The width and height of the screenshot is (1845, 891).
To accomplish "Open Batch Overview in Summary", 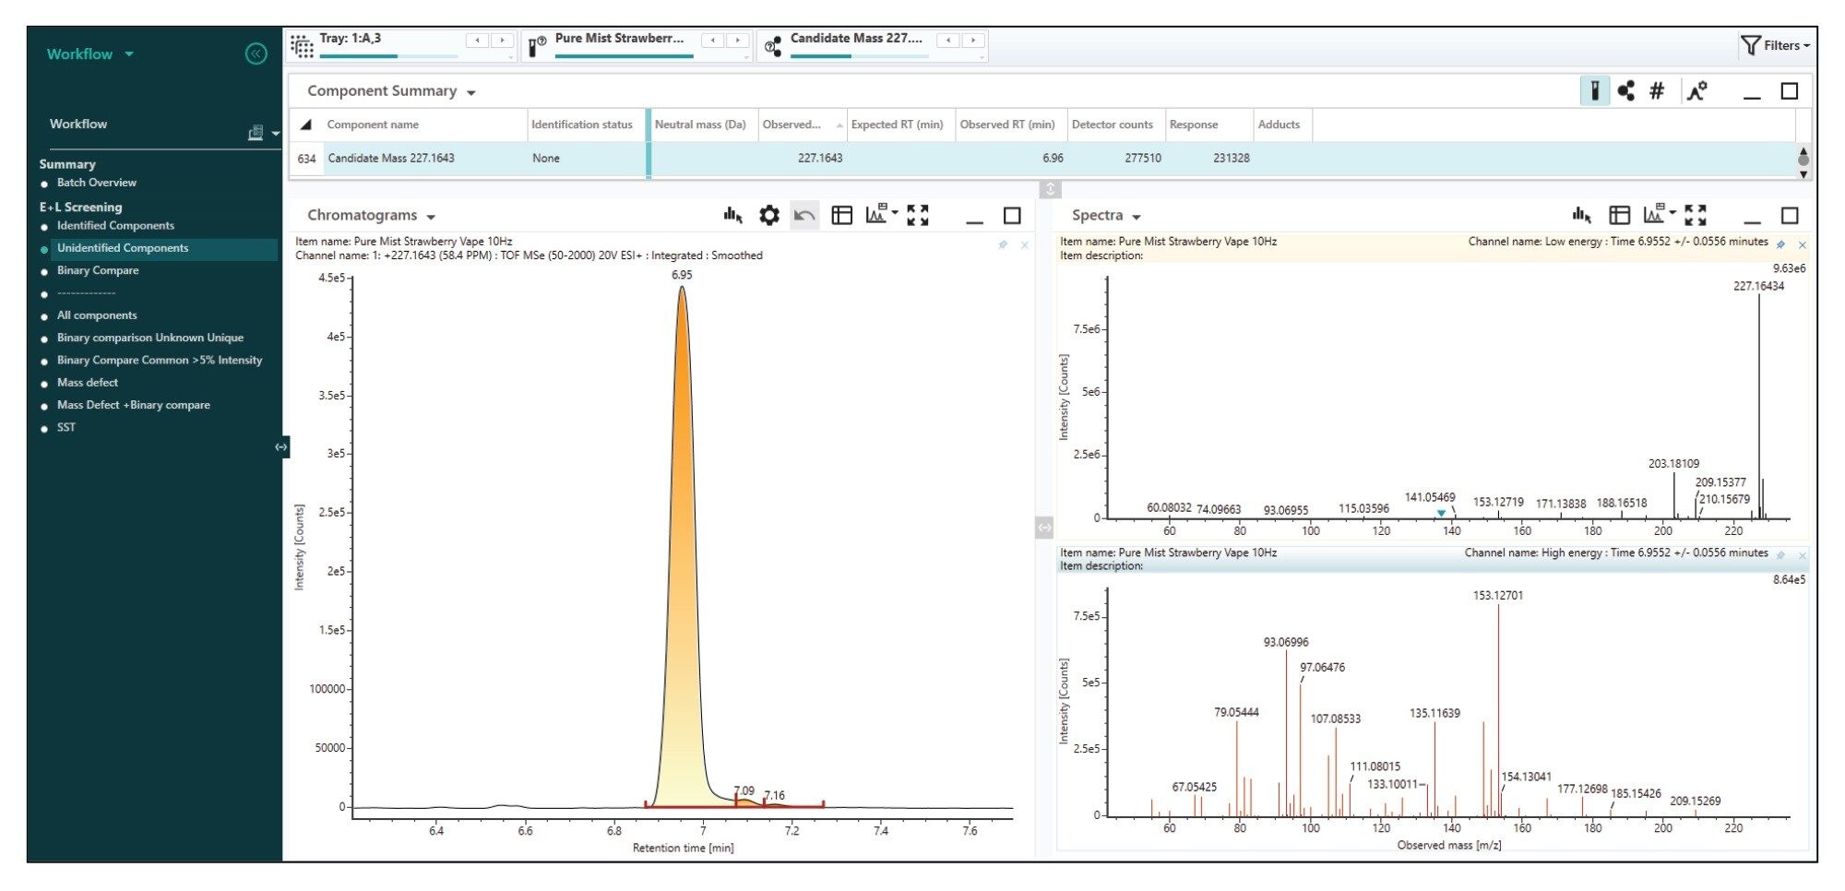I will [x=96, y=183].
